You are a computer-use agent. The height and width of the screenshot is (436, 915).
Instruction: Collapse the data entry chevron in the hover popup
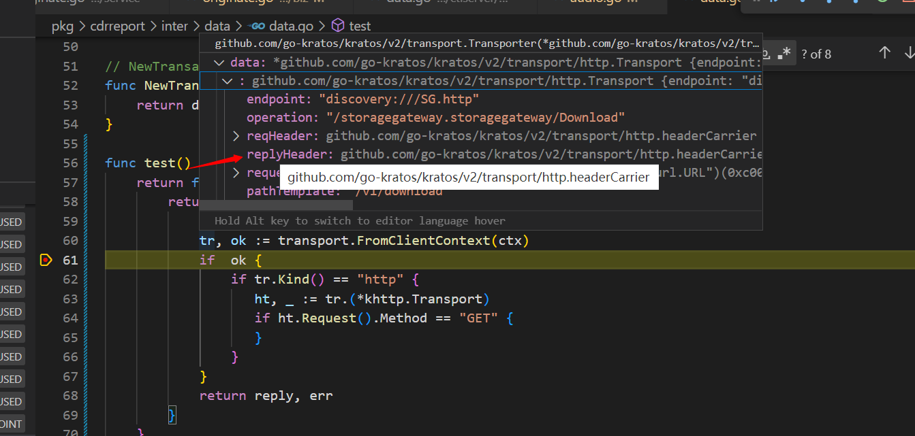pyautogui.click(x=218, y=62)
